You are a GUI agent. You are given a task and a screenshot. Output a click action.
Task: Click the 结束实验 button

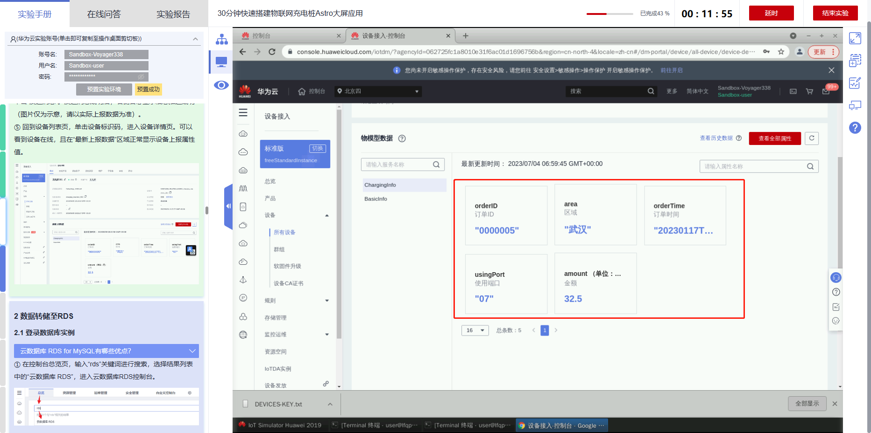pyautogui.click(x=835, y=13)
